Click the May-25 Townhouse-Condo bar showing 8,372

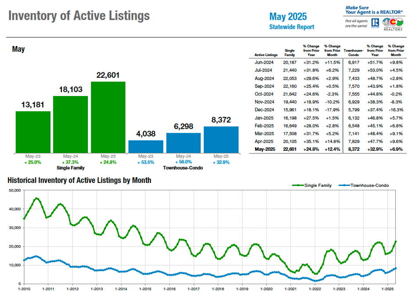pos(221,139)
